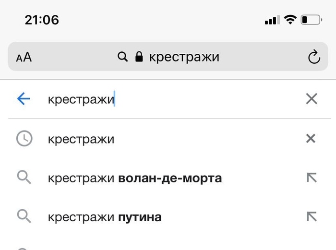
Task: Tap the blue back arrow
Action: [x=23, y=99]
